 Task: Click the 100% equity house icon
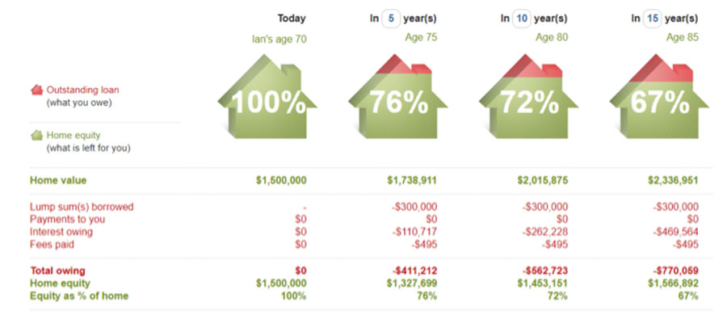267,96
